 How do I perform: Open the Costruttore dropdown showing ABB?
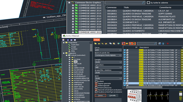(x=108, y=67)
